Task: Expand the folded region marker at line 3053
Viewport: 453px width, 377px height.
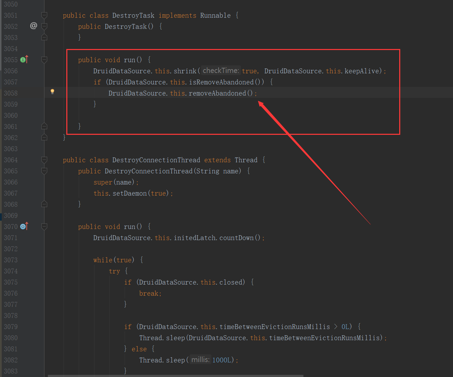Action: (x=44, y=37)
